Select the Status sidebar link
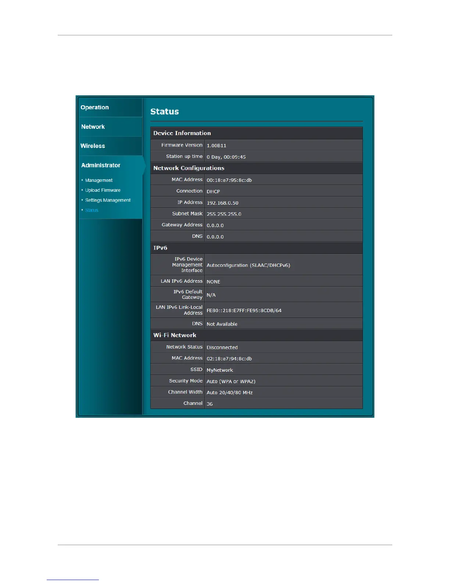This screenshot has height=583, width=450. tap(92, 210)
